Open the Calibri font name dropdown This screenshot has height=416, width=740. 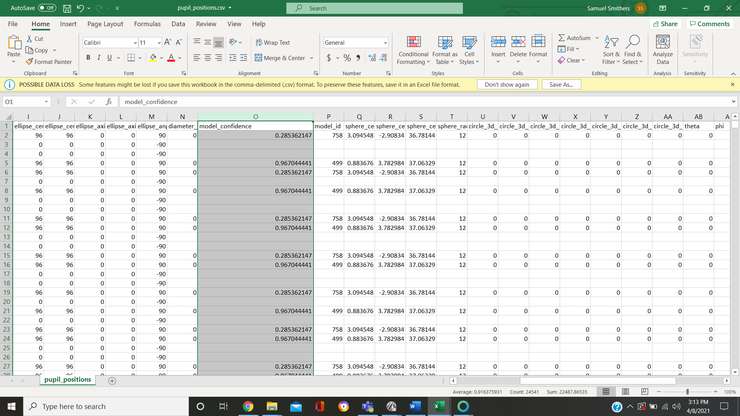(x=135, y=43)
